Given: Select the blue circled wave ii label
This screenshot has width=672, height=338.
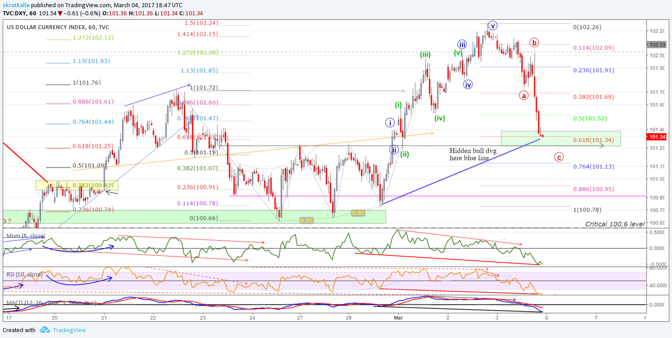Looking at the screenshot, I should (394, 150).
